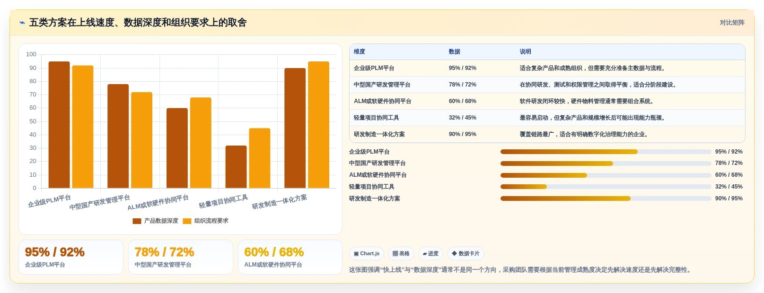Click the dark 轻量项目协同工具 chart bar
The image size is (764, 293).
point(236,167)
